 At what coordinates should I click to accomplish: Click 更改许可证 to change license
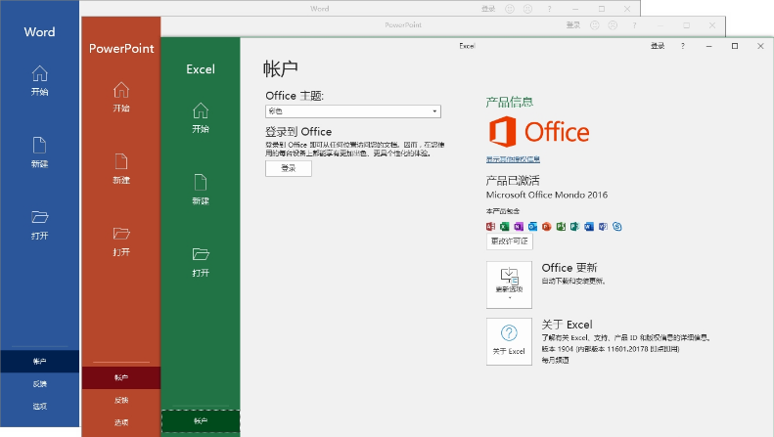(x=510, y=241)
